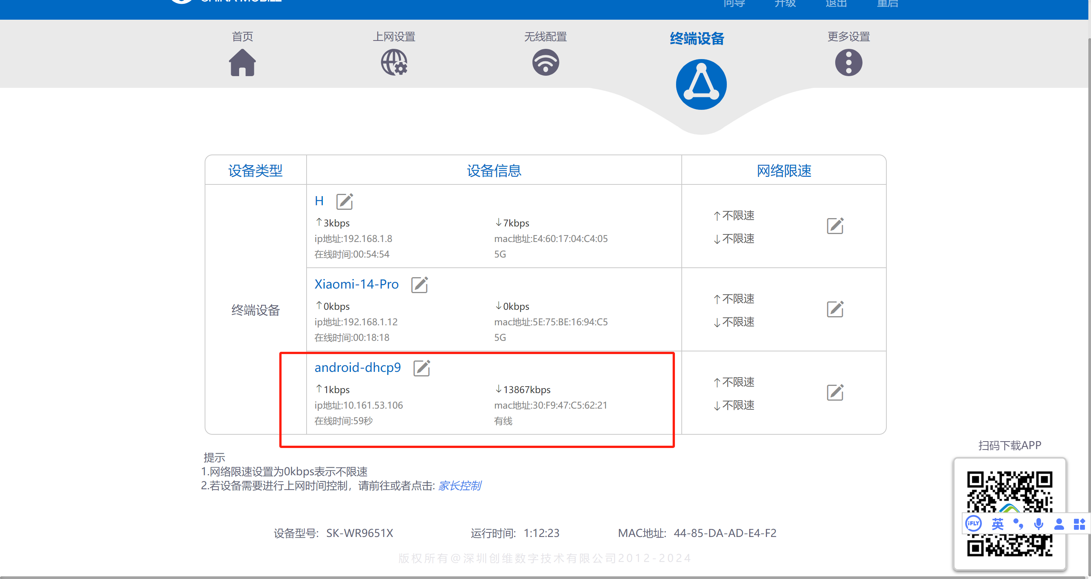Open iFLY user account icon
The image size is (1091, 579).
coord(1059,524)
